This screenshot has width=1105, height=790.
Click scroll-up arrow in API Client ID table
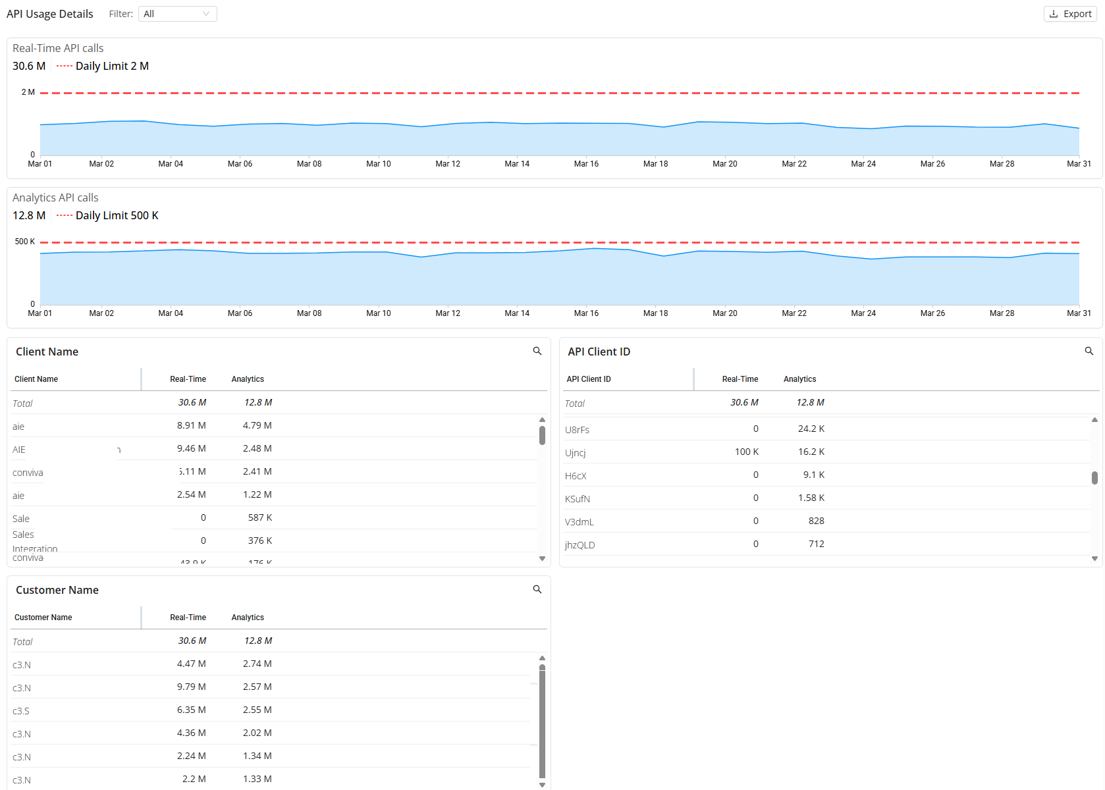[1094, 419]
